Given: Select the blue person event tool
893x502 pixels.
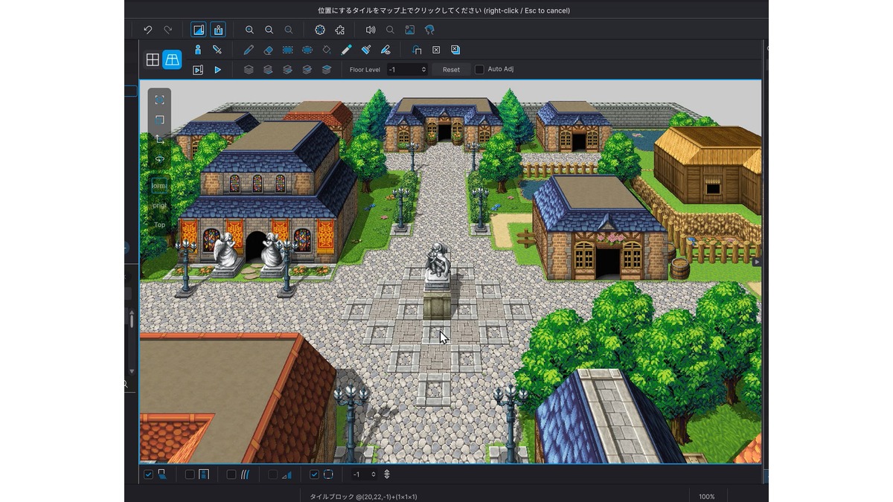Looking at the screenshot, I should click(x=198, y=50).
